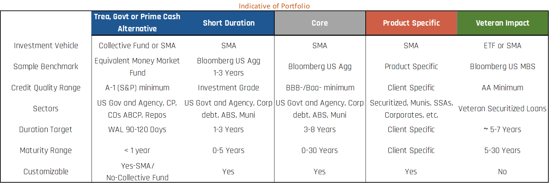Select the Bloomberg US MBS cell

(503, 66)
